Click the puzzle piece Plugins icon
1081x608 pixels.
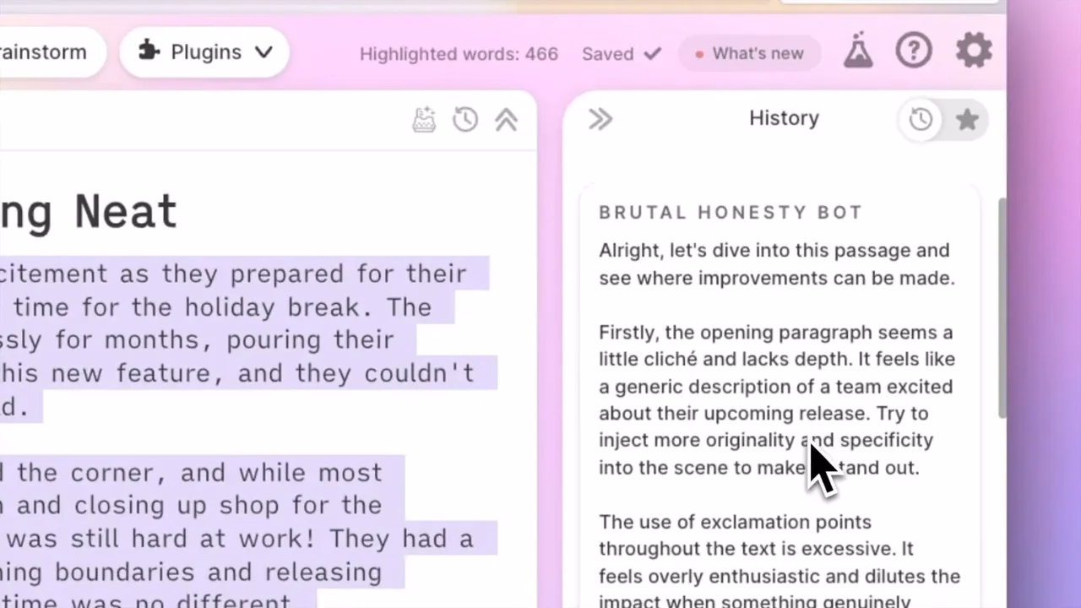[149, 52]
